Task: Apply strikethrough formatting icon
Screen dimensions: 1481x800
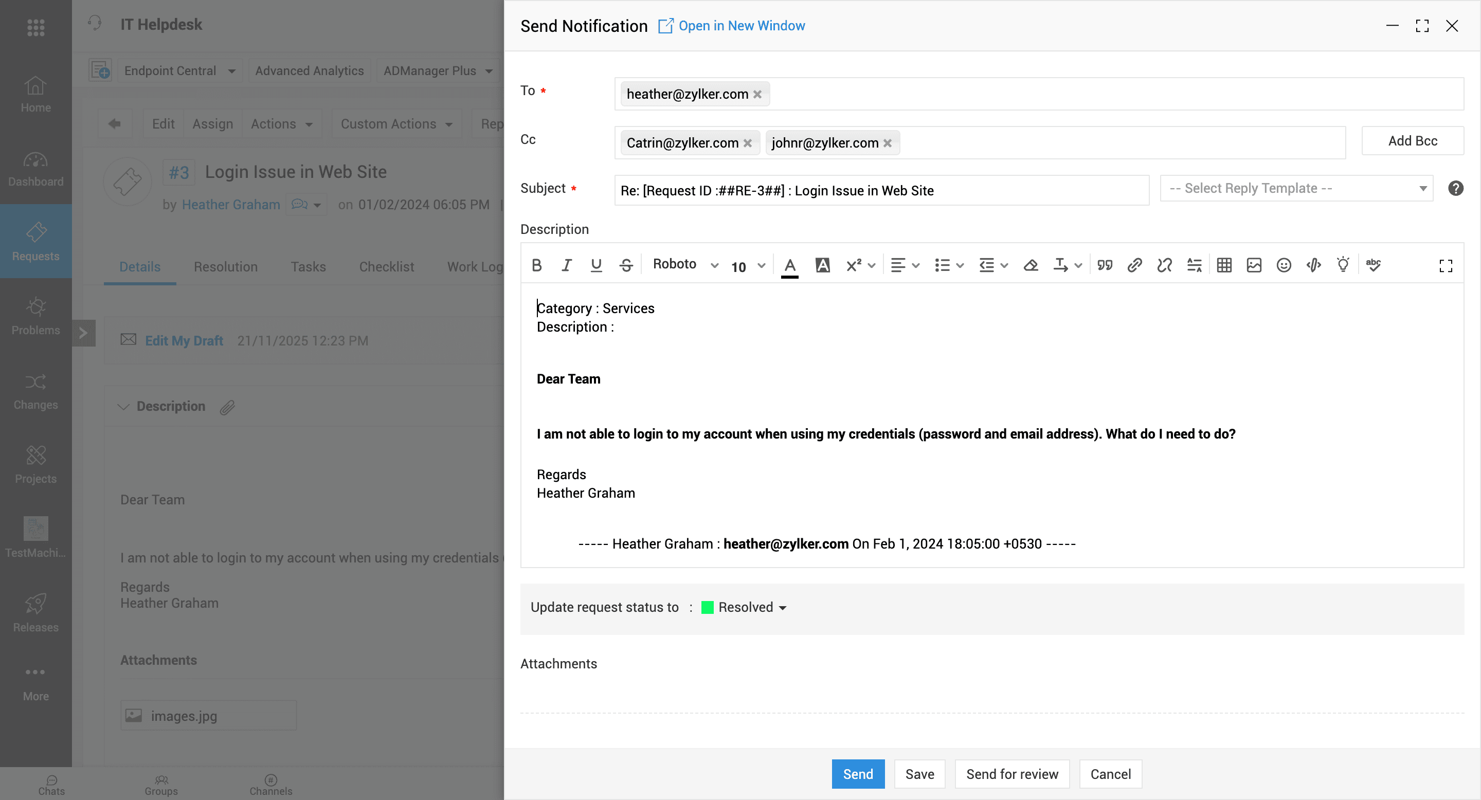Action: 626,265
